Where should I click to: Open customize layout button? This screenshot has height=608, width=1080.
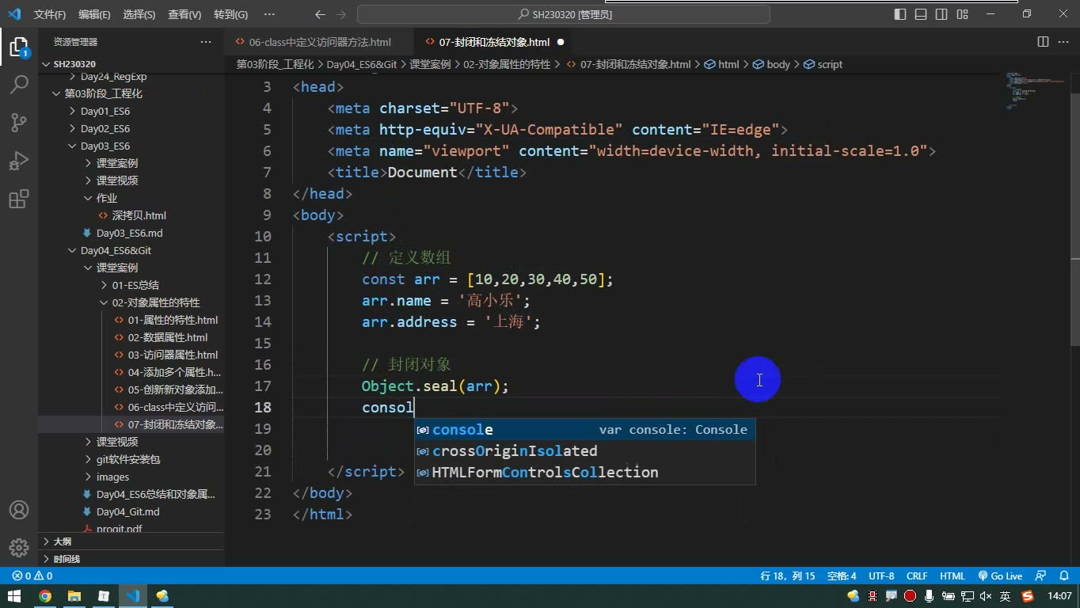(963, 14)
